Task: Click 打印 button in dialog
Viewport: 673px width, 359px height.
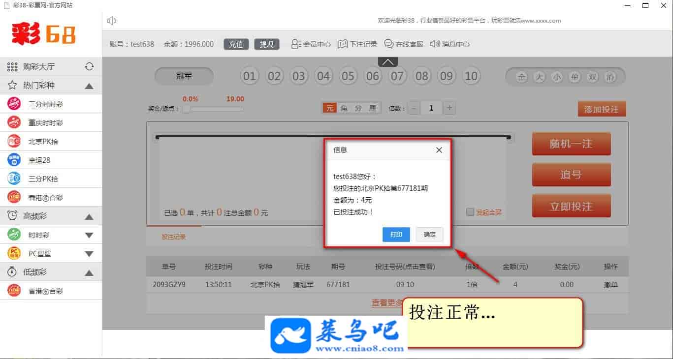Action: (396, 235)
